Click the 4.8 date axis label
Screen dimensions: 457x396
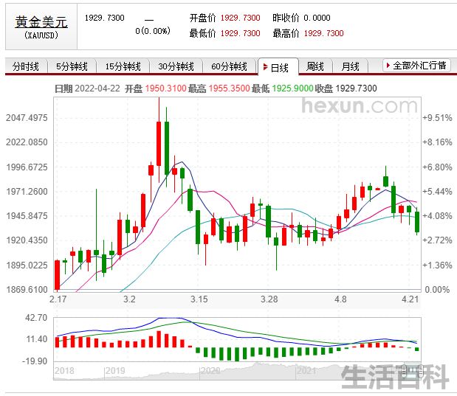click(x=340, y=299)
